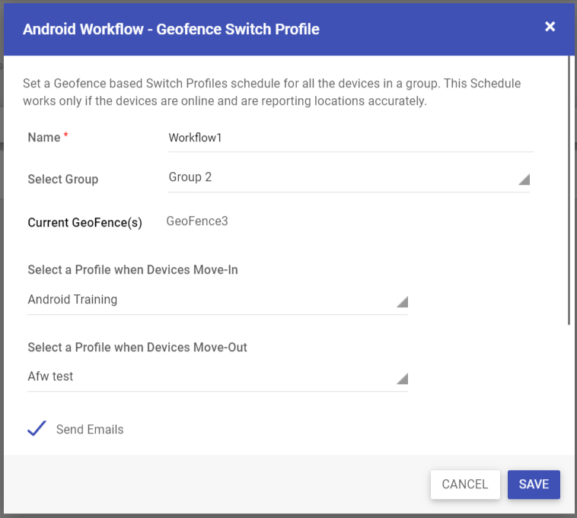Click the arrow beside Afw test
Image resolution: width=577 pixels, height=518 pixels.
tap(402, 379)
